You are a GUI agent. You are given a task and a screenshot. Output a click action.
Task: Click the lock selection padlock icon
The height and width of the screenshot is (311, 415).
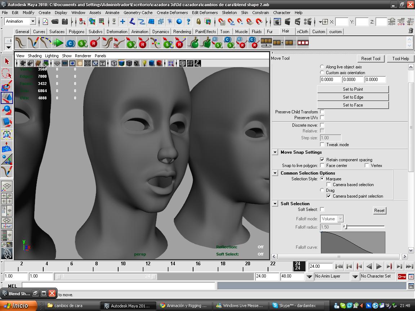[x=198, y=22]
